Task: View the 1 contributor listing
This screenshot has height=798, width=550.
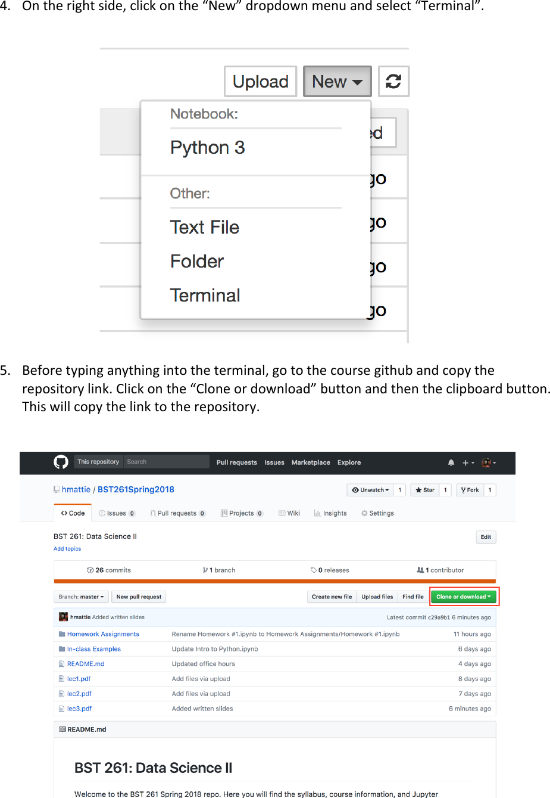Action: 440,570
